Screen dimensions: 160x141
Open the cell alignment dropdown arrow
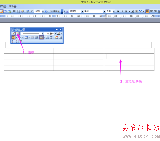(x=44, y=37)
